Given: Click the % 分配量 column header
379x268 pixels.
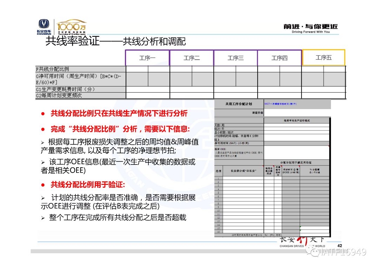Looking at the screenshot, I should click(x=314, y=171).
